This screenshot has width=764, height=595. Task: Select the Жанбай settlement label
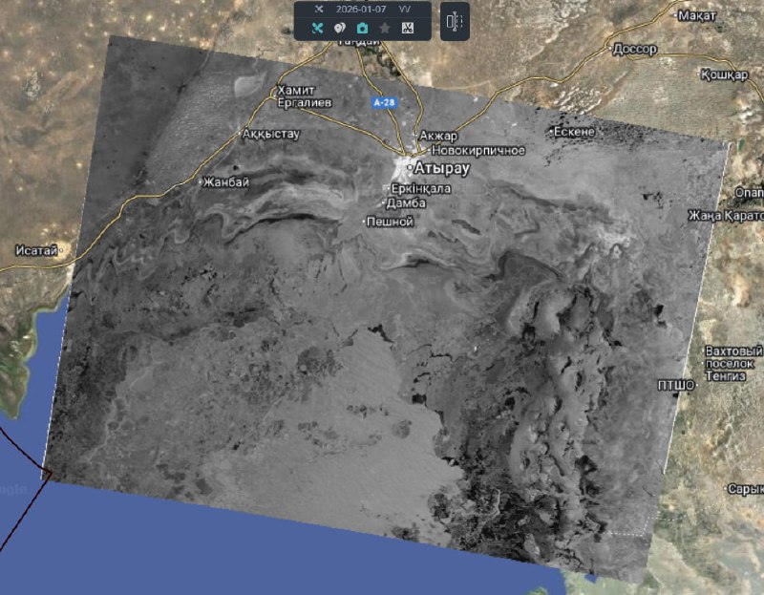coord(226,181)
